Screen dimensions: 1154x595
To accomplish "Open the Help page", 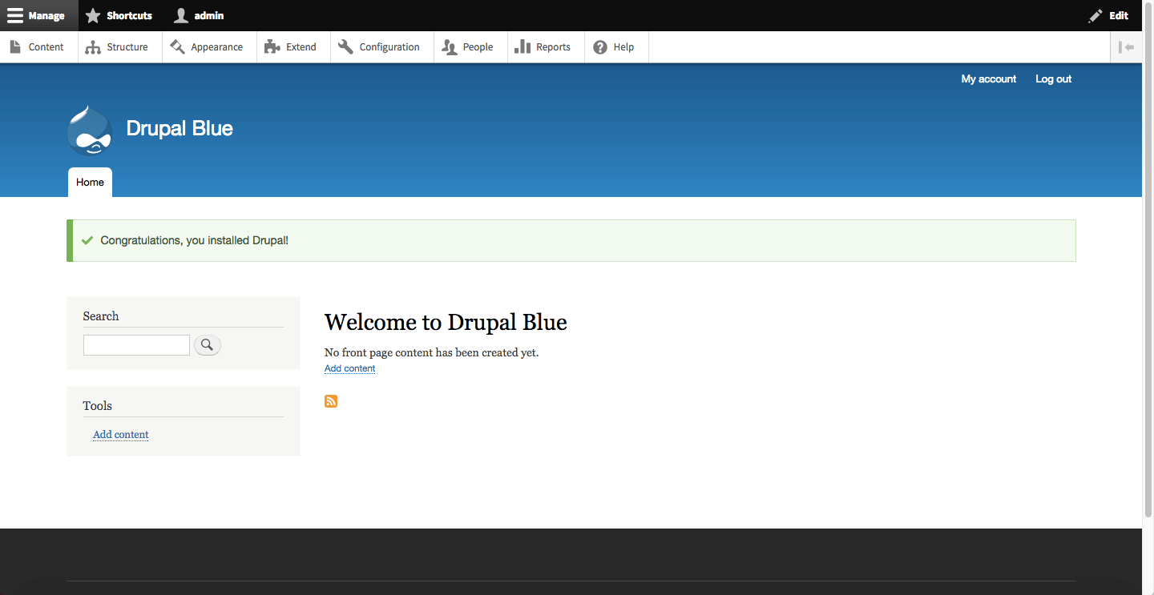I will point(614,47).
